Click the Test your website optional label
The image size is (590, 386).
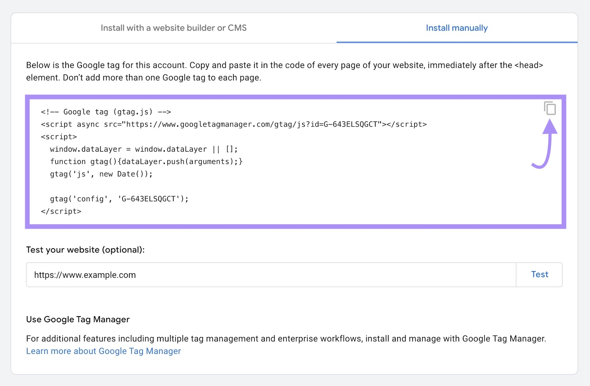(86, 249)
